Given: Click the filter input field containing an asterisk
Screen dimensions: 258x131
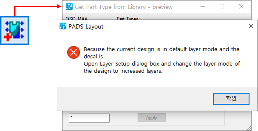Looking at the screenshot, I should pos(89,118).
